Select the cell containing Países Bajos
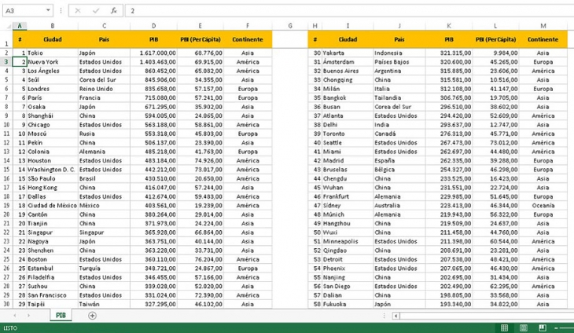Viewport: 574px width, 333px height. pyautogui.click(x=399, y=62)
